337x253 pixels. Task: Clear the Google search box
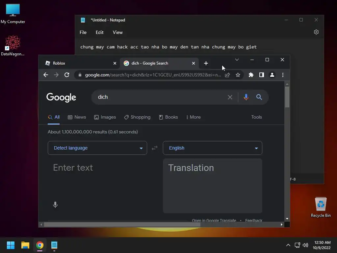[230, 97]
